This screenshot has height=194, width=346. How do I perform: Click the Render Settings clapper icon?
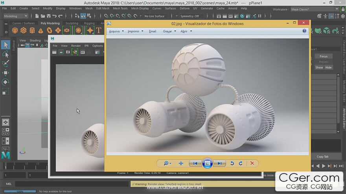click(236, 16)
